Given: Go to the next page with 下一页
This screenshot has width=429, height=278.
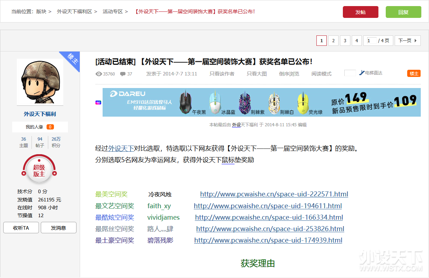Looking at the screenshot, I should (408, 41).
